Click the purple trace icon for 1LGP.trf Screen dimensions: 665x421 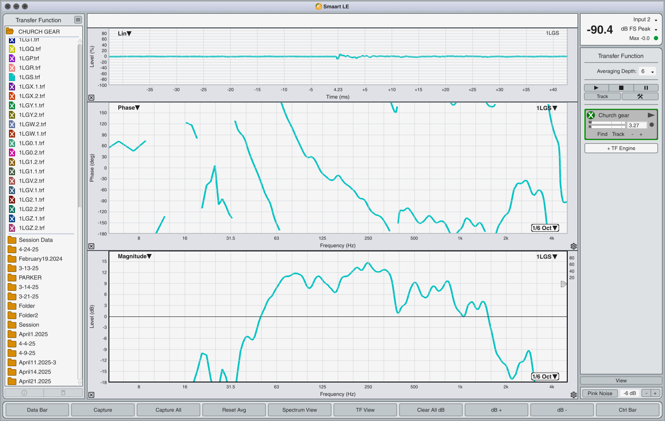(12, 58)
